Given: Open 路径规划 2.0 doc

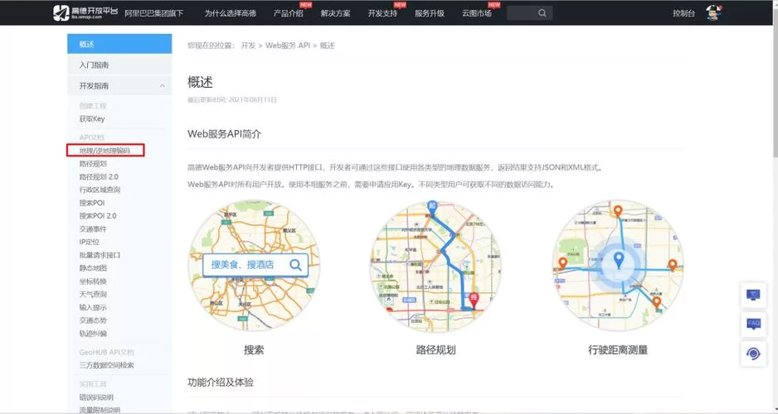Looking at the screenshot, I should click(x=99, y=177).
